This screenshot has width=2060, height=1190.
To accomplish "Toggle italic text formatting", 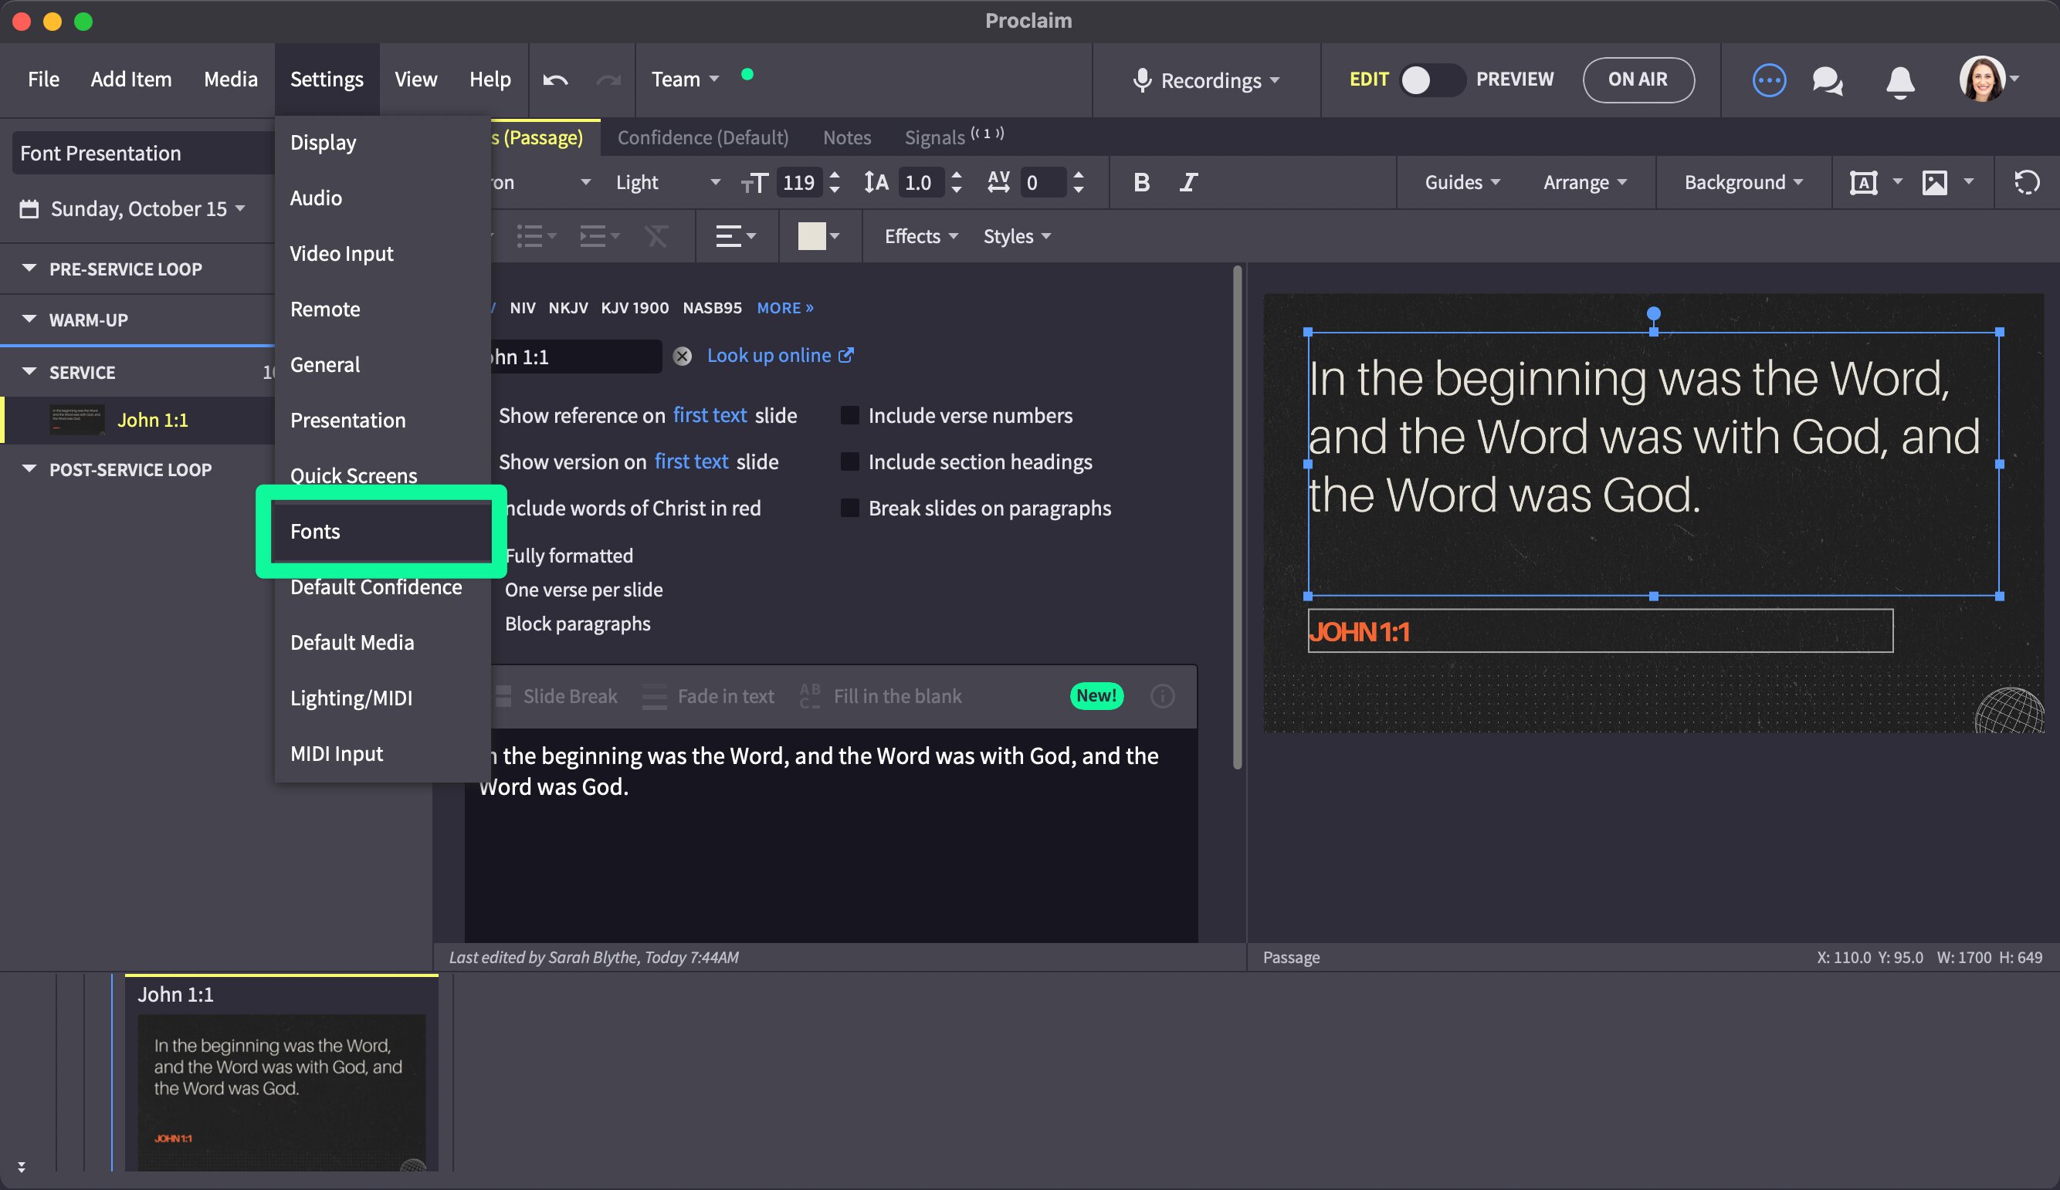I will coord(1188,182).
